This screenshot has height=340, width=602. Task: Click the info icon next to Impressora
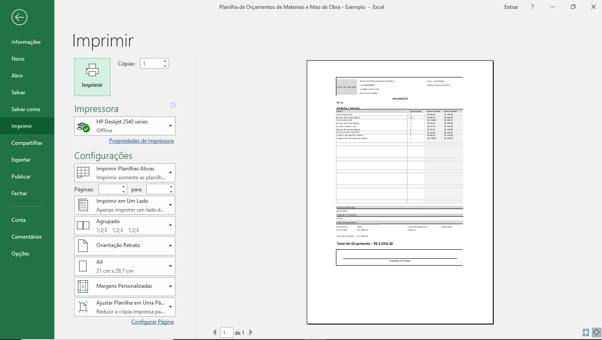click(x=173, y=105)
